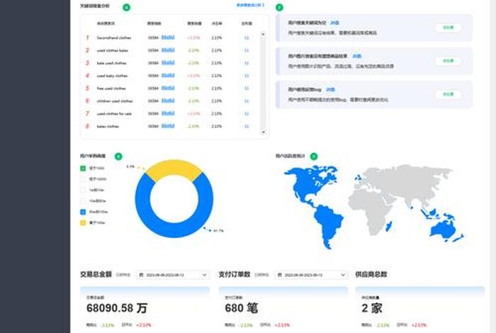Open last-column icon in bale used clothes row
The height and width of the screenshot is (333, 496).
pos(247,63)
